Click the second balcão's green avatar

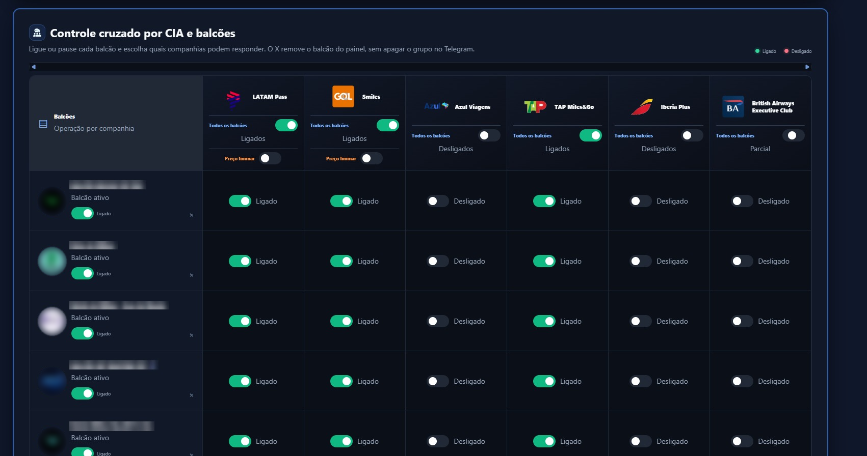pos(52,261)
